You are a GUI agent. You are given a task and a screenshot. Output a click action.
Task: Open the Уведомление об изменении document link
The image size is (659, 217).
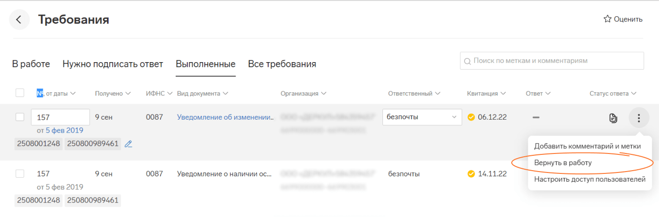pos(225,117)
